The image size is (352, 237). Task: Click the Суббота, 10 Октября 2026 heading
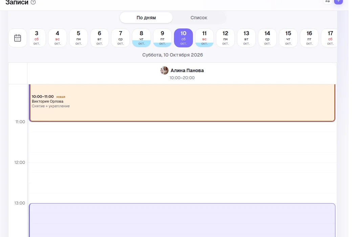pos(173,55)
